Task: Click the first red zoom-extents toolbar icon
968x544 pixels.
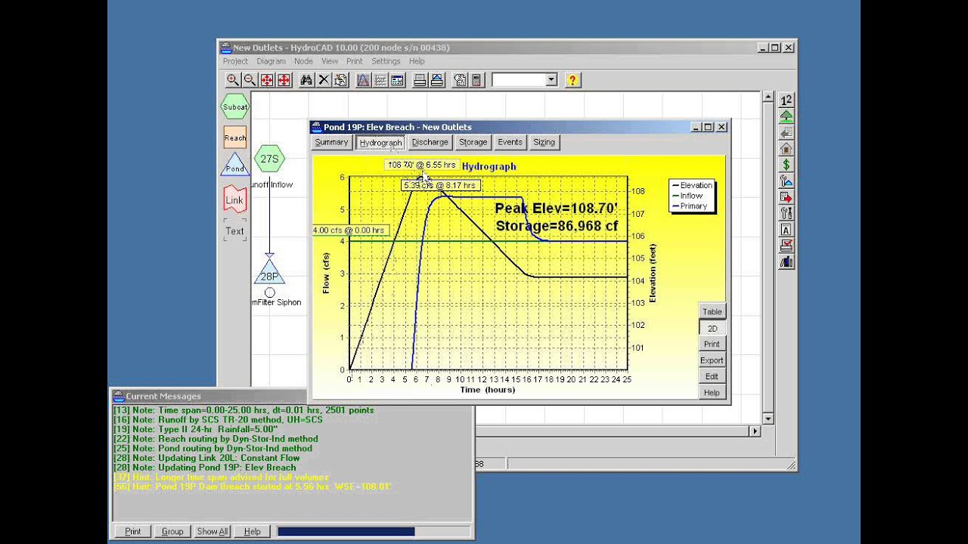Action: click(267, 80)
